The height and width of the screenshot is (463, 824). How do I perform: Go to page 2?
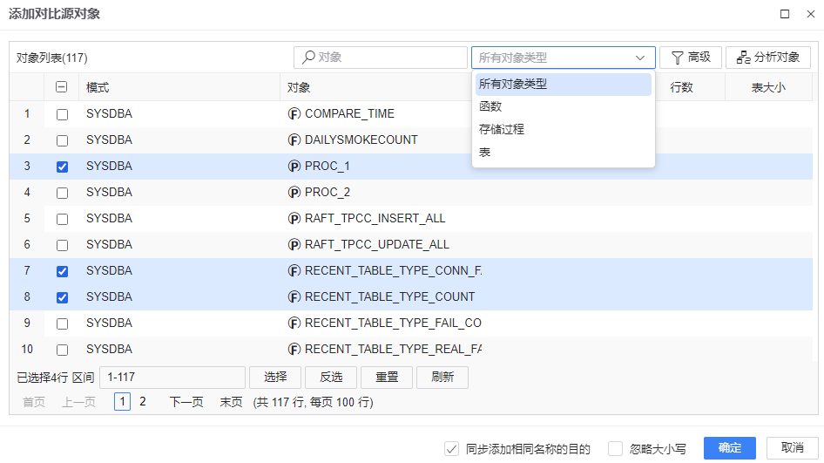142,402
